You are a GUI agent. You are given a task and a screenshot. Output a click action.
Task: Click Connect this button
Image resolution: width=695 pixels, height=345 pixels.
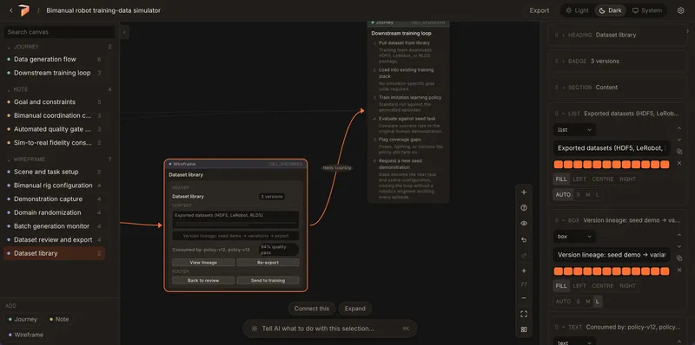312,309
